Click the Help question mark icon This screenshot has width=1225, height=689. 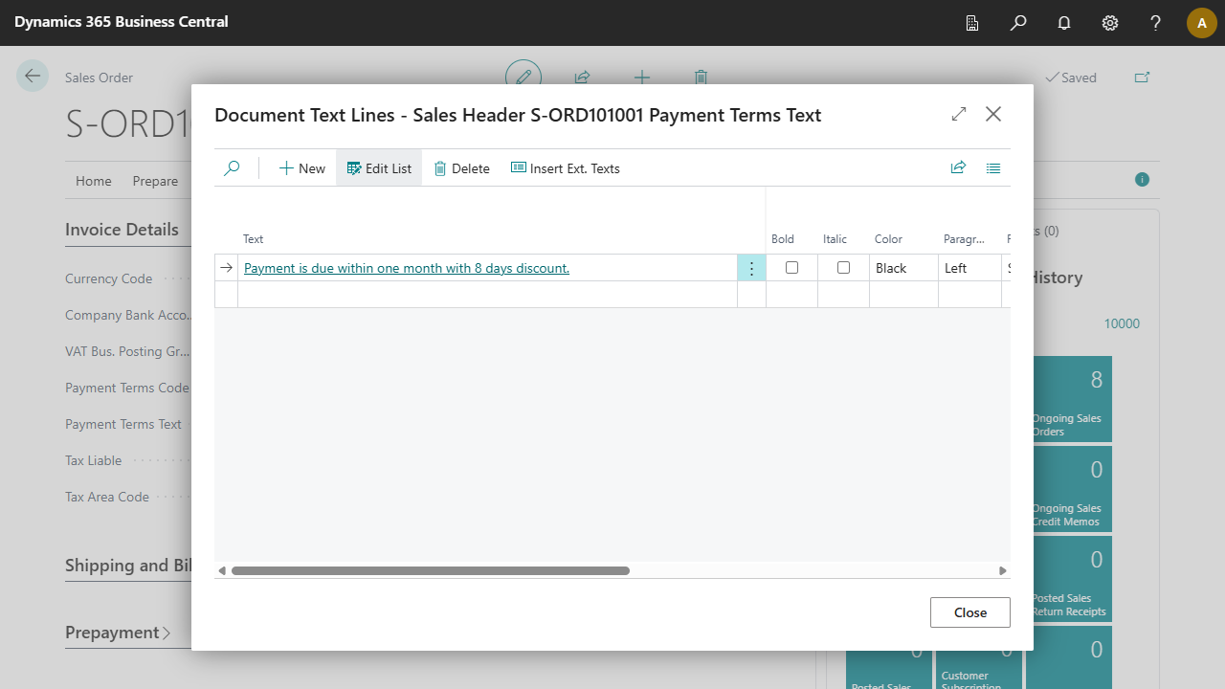pyautogui.click(x=1156, y=23)
